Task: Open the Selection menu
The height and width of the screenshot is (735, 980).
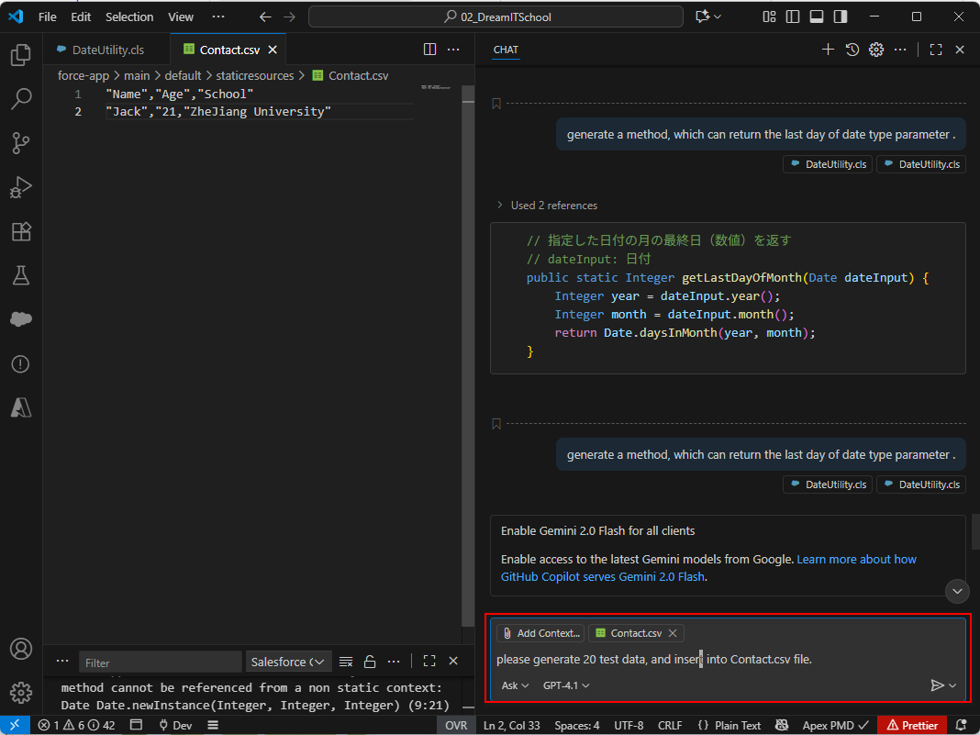Action: tap(129, 17)
